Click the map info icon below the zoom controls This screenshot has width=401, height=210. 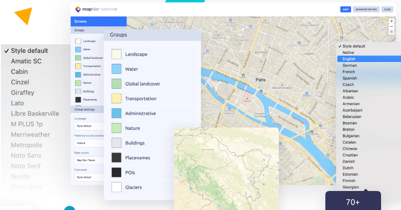tap(391, 32)
